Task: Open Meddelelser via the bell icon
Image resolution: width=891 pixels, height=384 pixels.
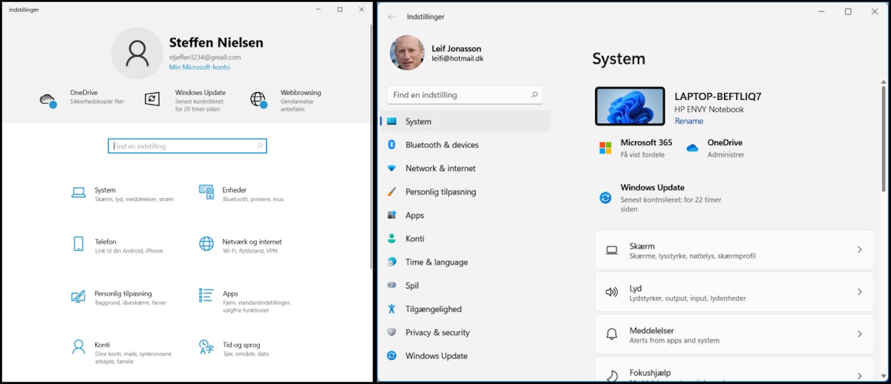Action: click(612, 333)
